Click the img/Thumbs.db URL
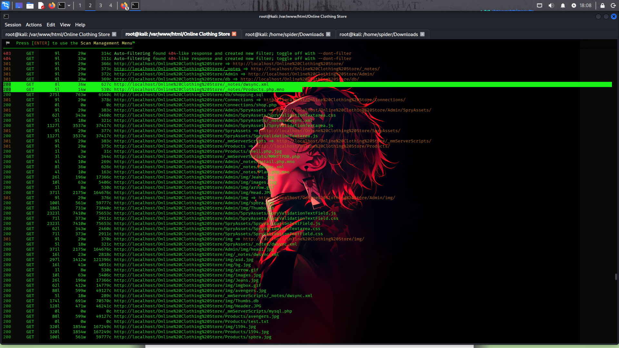 click(186, 301)
